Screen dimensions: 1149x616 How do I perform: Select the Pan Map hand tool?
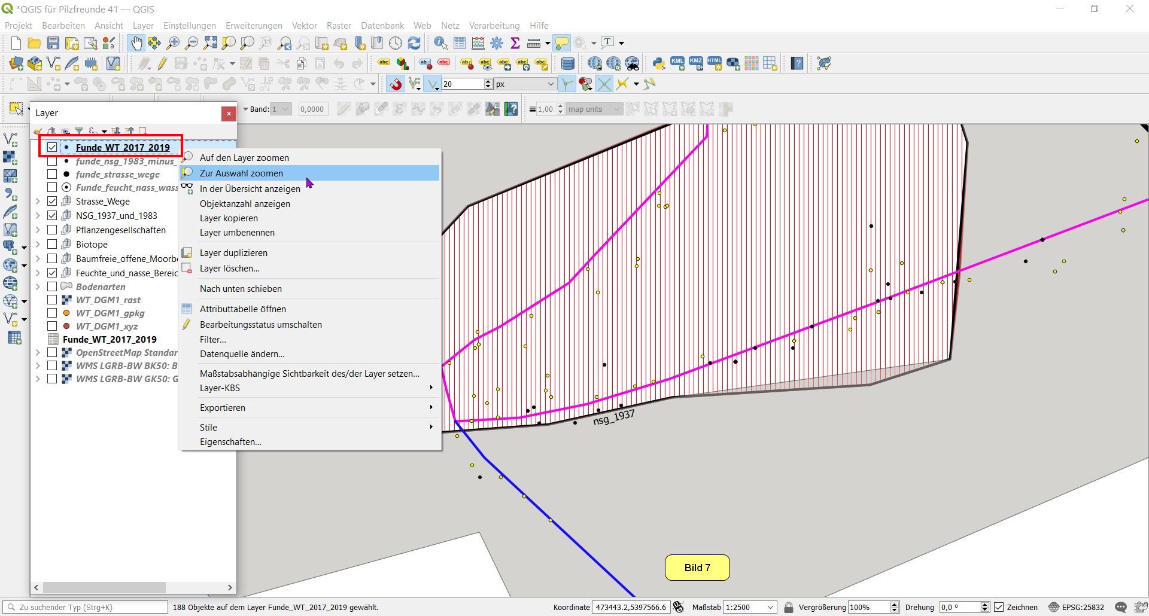[x=136, y=43]
